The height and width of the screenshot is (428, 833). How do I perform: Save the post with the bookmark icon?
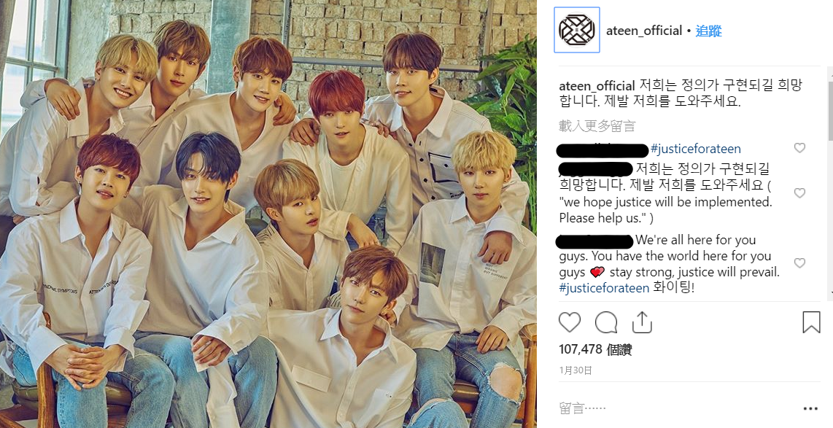click(x=811, y=322)
